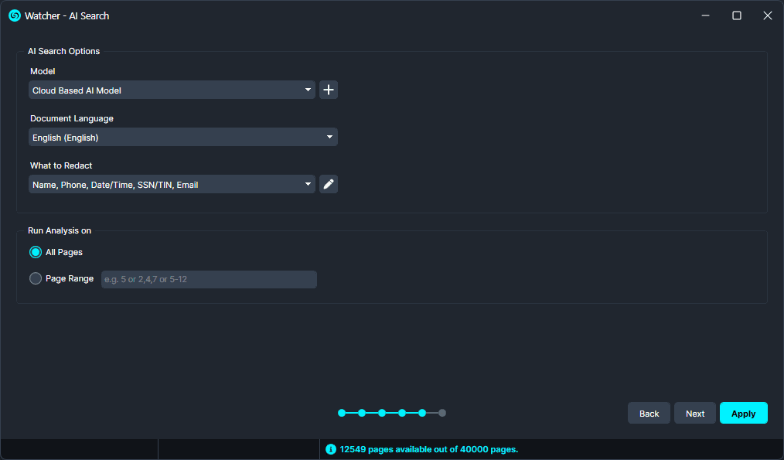
Task: Expand the Document Language dropdown
Action: [182, 138]
